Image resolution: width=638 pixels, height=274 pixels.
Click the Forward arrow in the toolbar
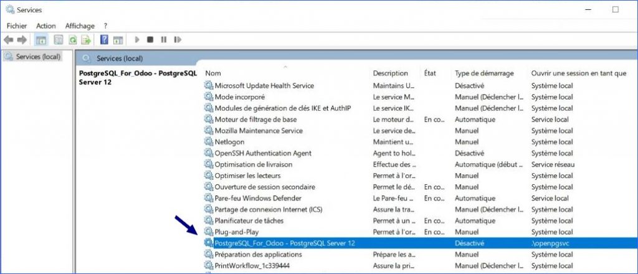click(x=22, y=40)
